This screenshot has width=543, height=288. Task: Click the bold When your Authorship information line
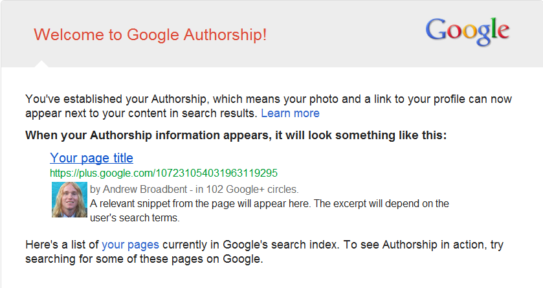[x=236, y=135]
